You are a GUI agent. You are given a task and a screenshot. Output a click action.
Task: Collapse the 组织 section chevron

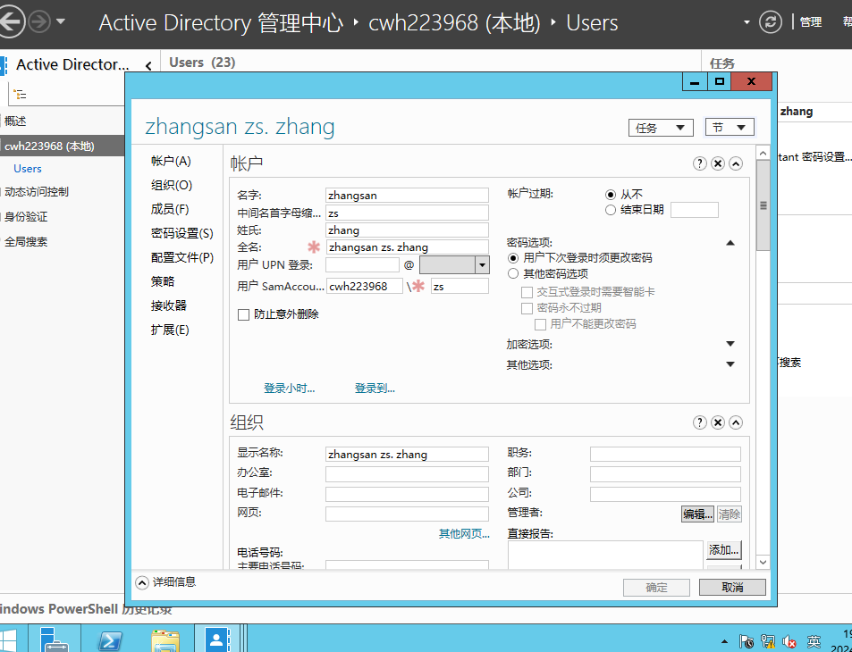736,422
